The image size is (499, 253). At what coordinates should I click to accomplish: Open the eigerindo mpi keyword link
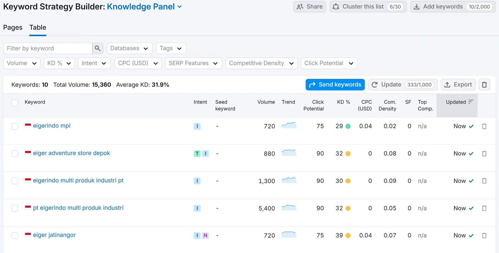[x=52, y=126]
